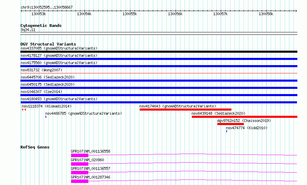The height and width of the screenshot is (185, 307).
Task: Select the magenta exon block of NM_001136558
Action: [80, 155]
